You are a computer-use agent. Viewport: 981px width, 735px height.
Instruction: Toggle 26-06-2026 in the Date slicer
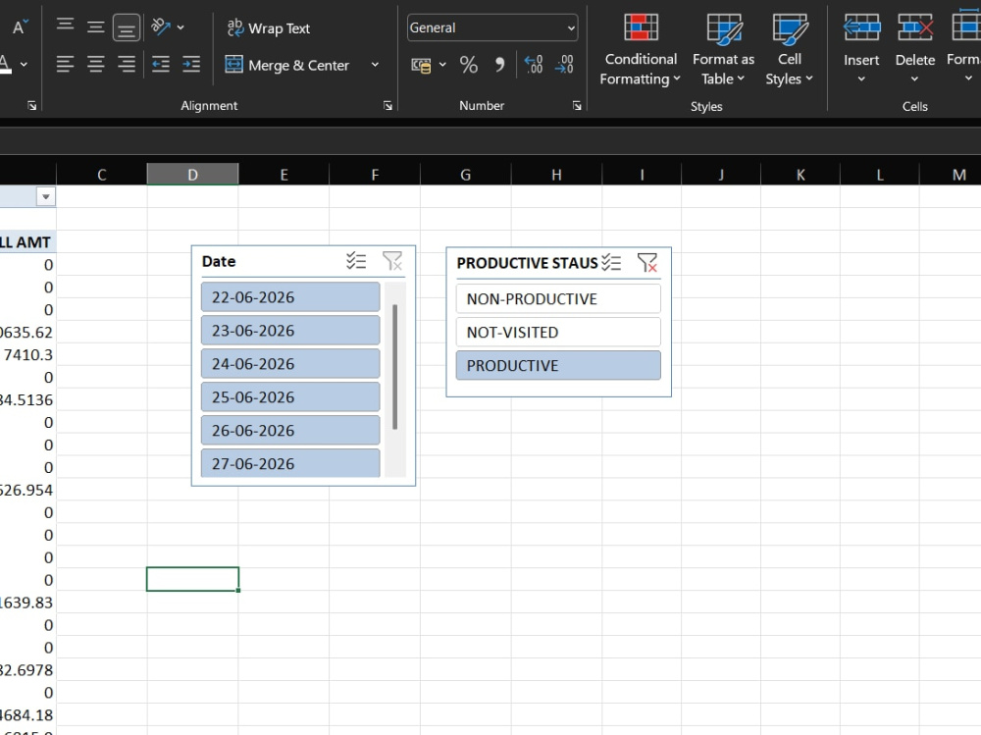[x=290, y=430]
